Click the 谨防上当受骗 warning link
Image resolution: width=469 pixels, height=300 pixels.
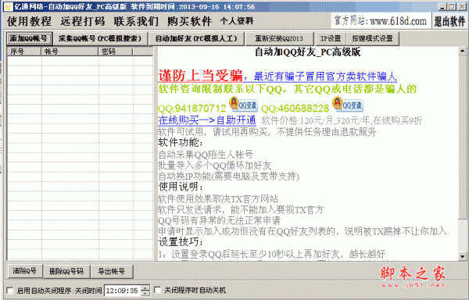(x=200, y=76)
